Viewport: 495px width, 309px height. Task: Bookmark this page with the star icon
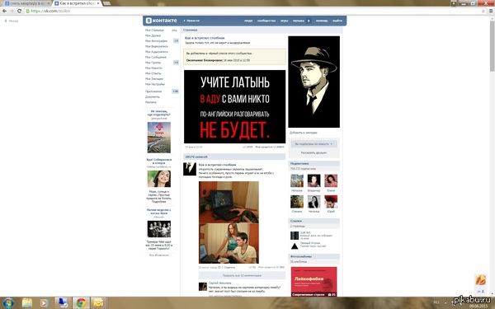click(x=483, y=11)
